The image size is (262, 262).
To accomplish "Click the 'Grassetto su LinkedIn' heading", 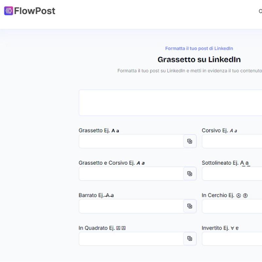I will 199,60.
